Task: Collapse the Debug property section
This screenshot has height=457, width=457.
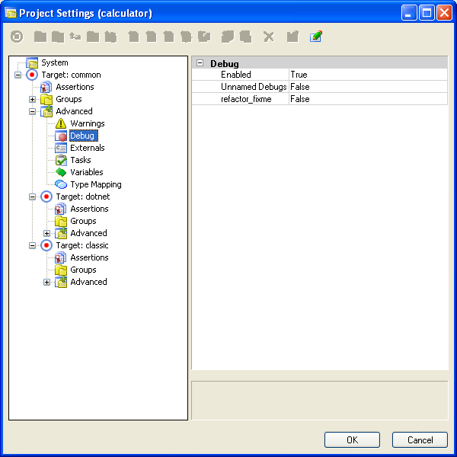Action: coord(200,63)
